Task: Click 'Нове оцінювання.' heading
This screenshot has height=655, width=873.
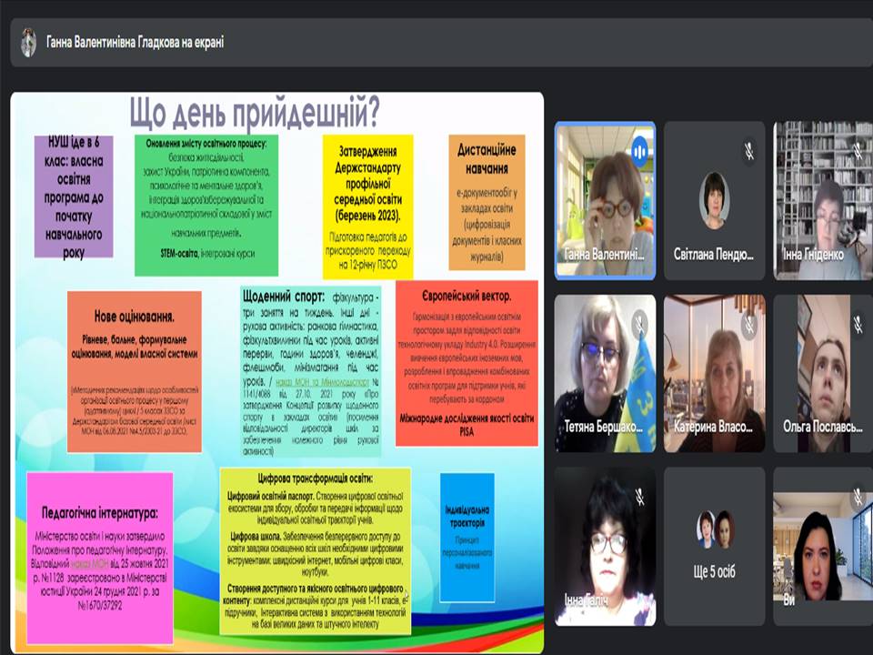Action: tap(135, 317)
